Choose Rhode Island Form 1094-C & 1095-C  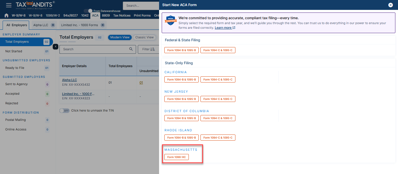[x=218, y=138]
